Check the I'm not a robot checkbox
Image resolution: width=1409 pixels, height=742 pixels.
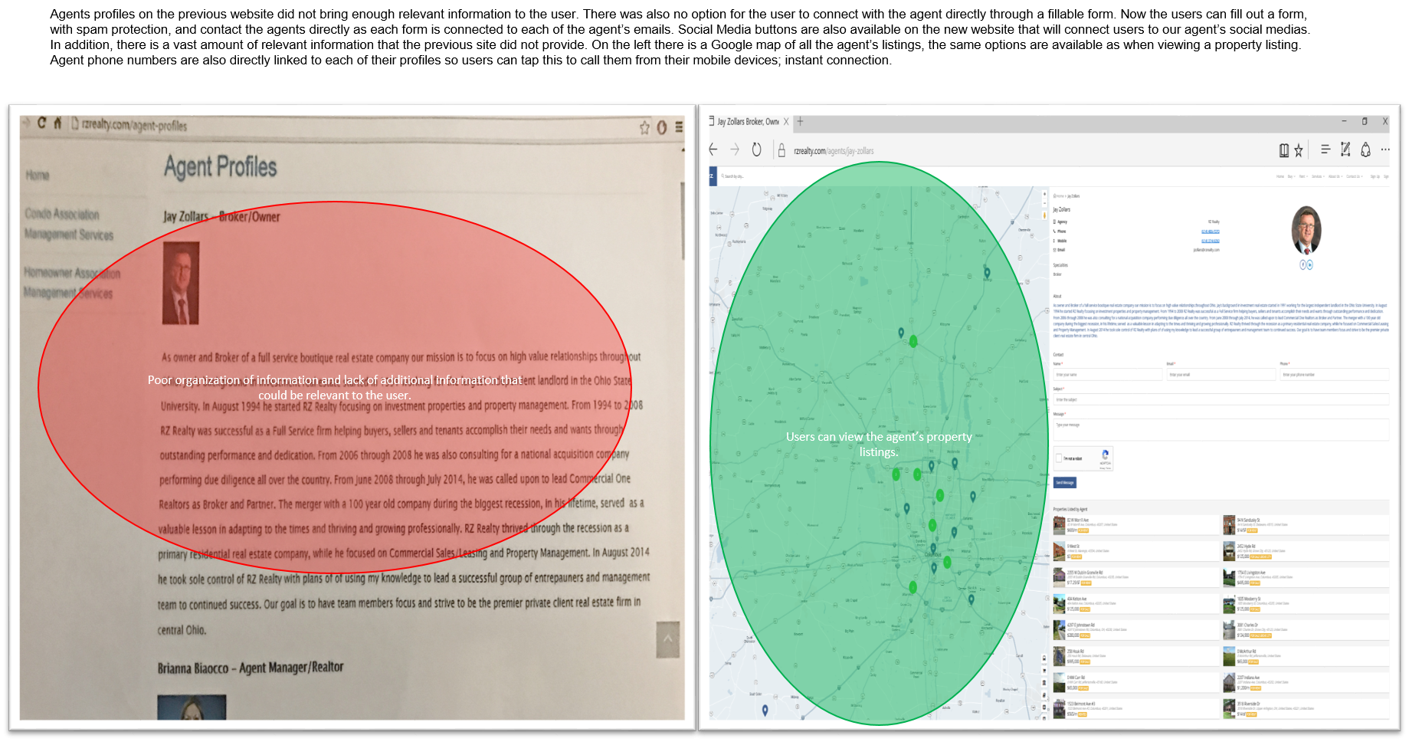[x=1059, y=458]
